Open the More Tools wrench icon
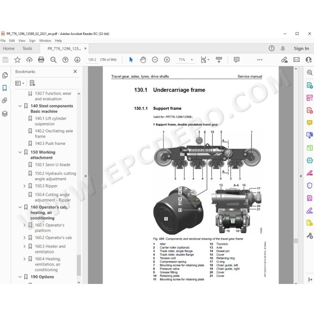The image size is (314, 314). (x=310, y=235)
